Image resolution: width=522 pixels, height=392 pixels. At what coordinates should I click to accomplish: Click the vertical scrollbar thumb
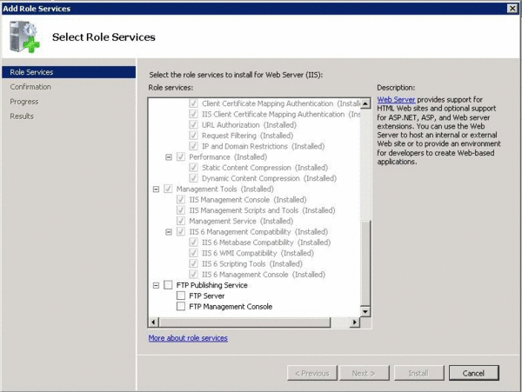pyautogui.click(x=365, y=262)
